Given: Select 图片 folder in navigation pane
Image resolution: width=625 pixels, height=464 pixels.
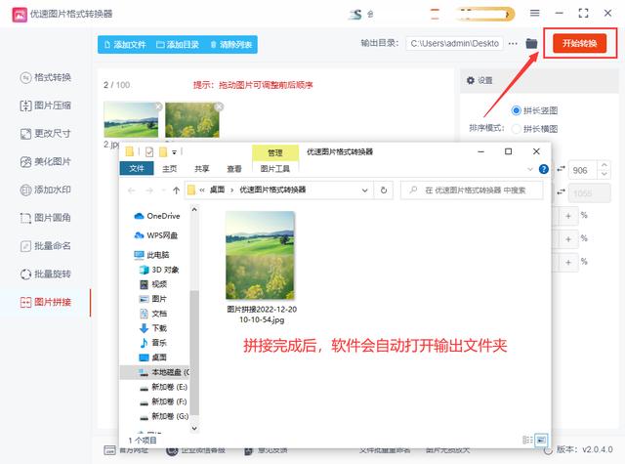Looking at the screenshot, I should pyautogui.click(x=153, y=299).
